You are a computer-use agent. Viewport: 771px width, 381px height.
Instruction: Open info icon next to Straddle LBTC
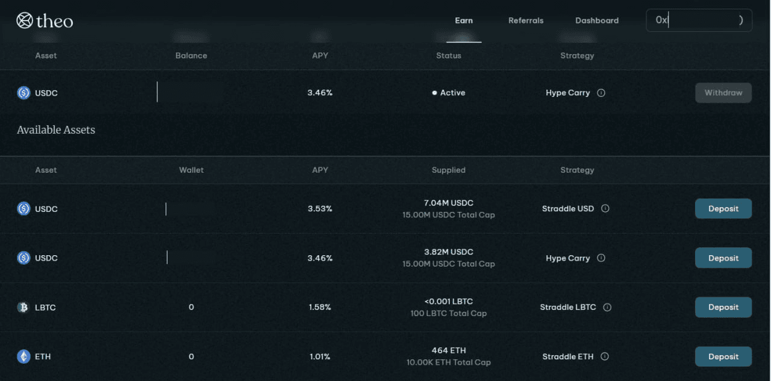pos(607,308)
